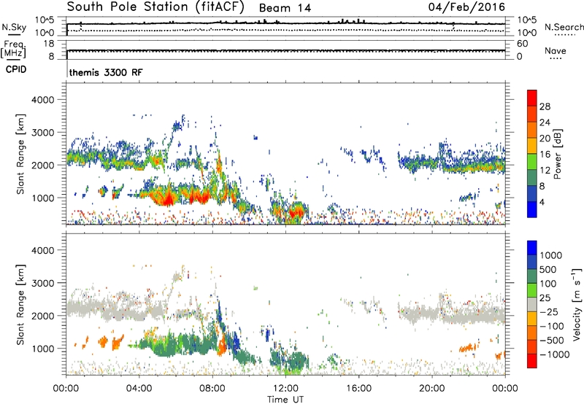The height and width of the screenshot is (404, 584).
Task: Select Power bar yellow segment between 16 and 20 dB
Action: 532,146
